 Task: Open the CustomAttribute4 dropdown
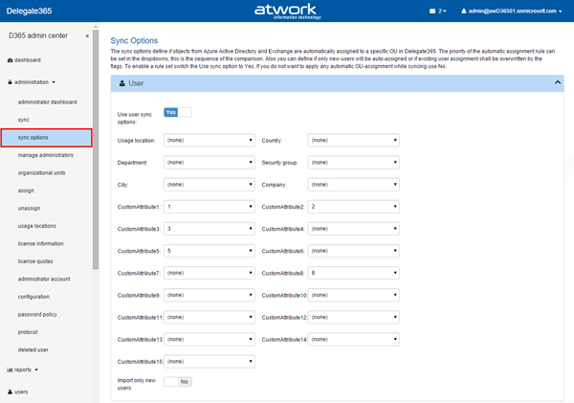pyautogui.click(x=353, y=229)
